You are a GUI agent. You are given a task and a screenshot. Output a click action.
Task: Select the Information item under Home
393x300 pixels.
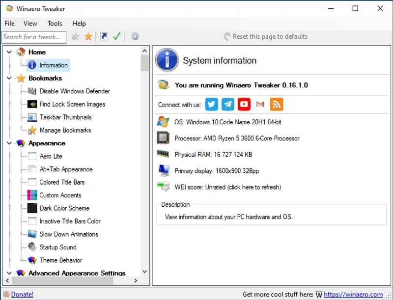(x=52, y=65)
